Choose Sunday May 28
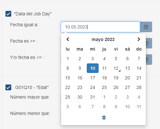This screenshot has width=160, height=129. (139, 87)
